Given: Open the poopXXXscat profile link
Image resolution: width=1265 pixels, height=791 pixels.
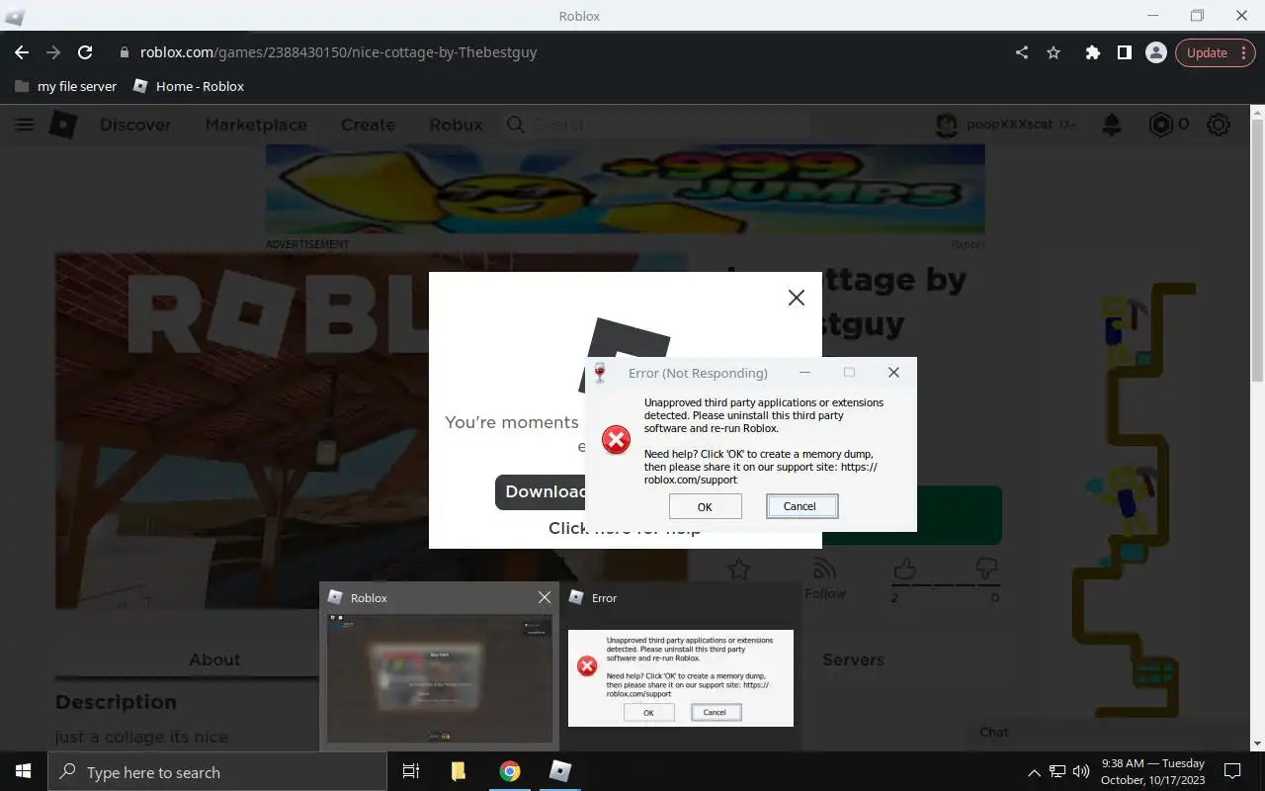Looking at the screenshot, I should point(1005,125).
